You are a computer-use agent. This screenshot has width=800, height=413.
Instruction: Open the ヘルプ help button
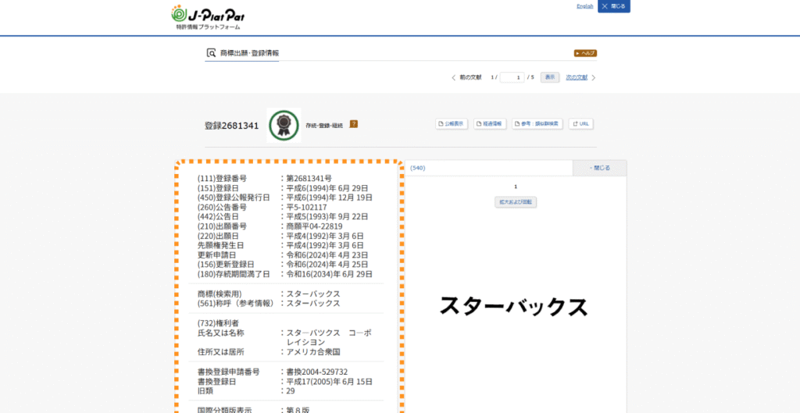click(x=585, y=53)
